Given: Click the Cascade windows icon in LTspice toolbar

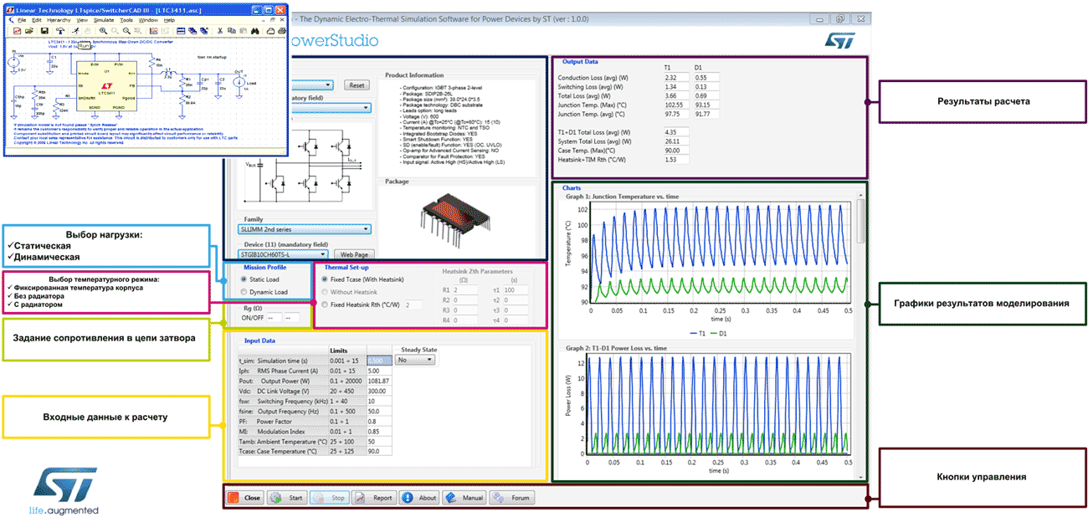Looking at the screenshot, I should pos(192,31).
